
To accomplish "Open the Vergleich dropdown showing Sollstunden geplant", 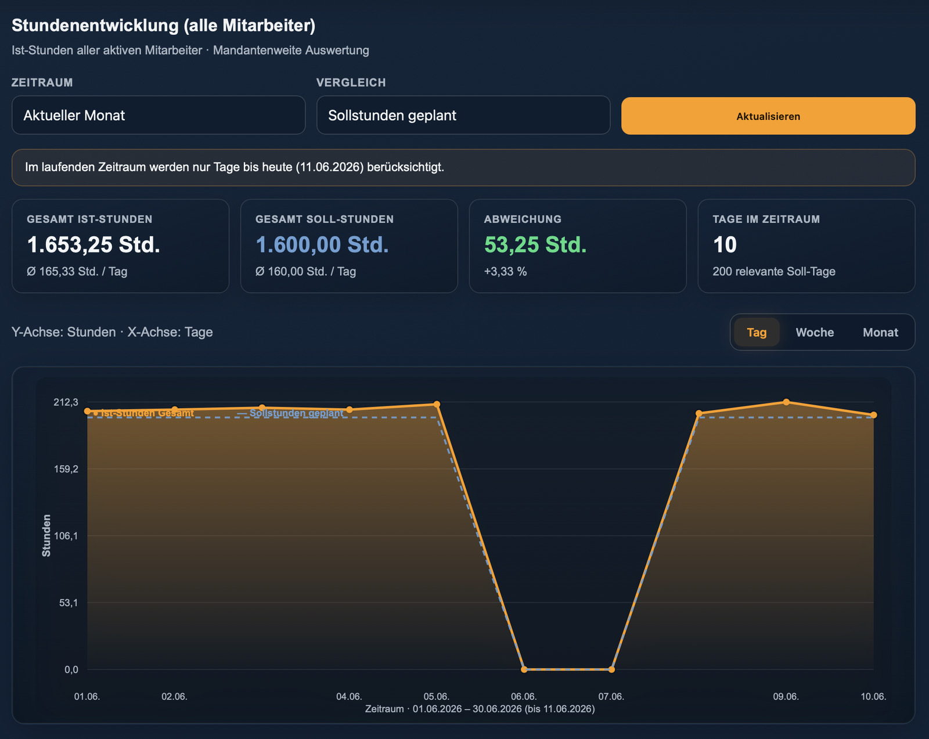I will coord(463,115).
